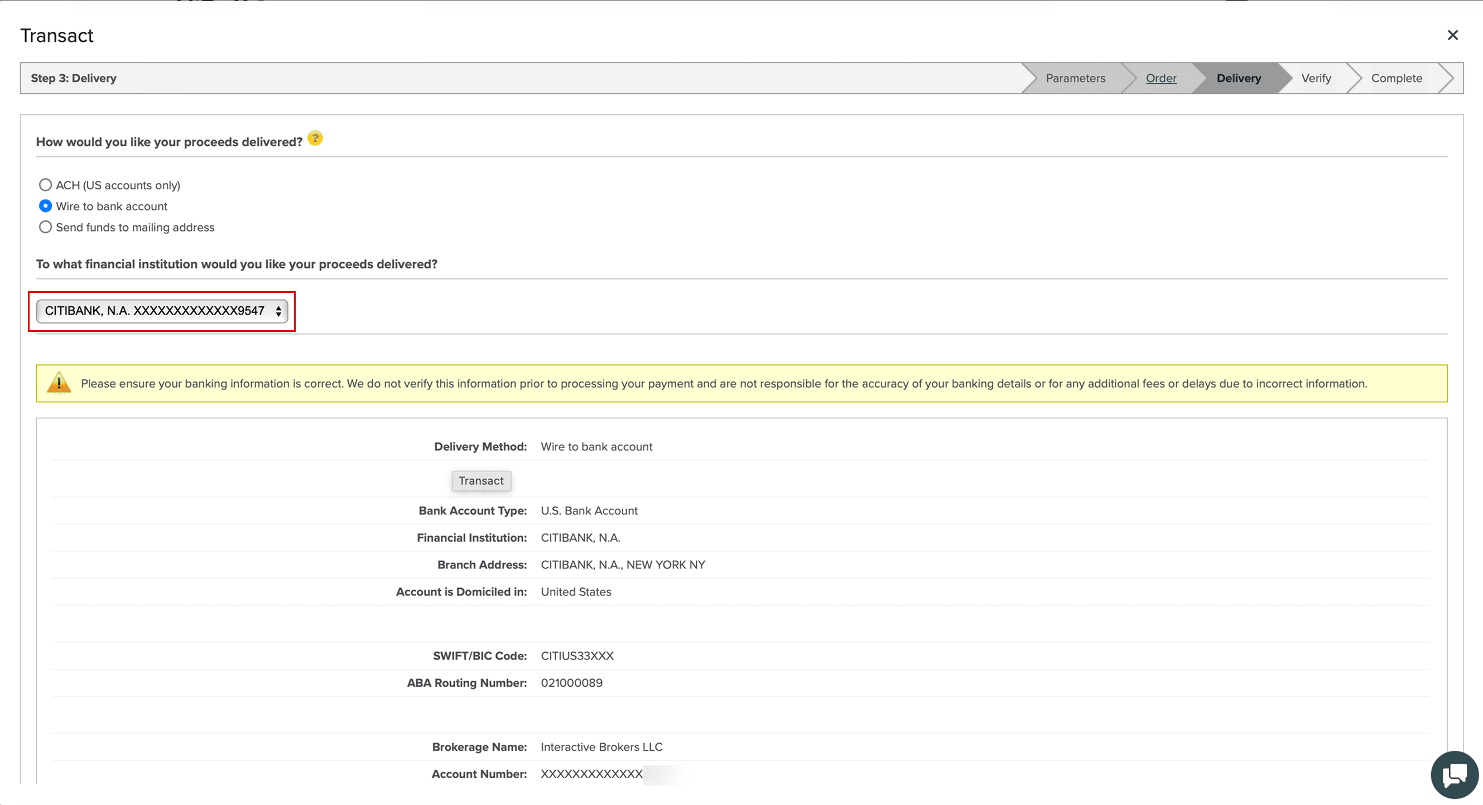Close the Transact dialog with X
The image size is (1483, 805).
tap(1452, 36)
